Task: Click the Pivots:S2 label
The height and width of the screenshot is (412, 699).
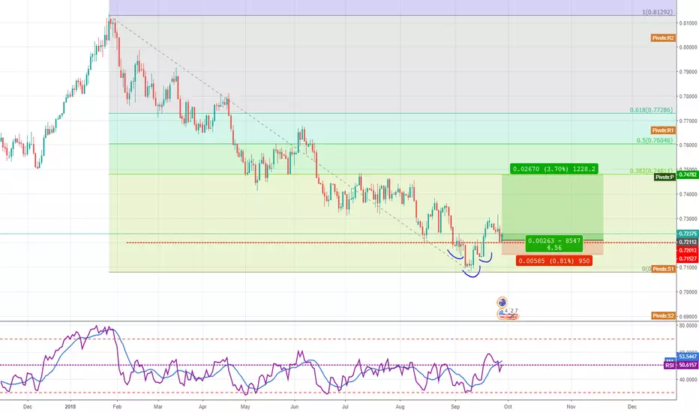Action: pyautogui.click(x=663, y=316)
